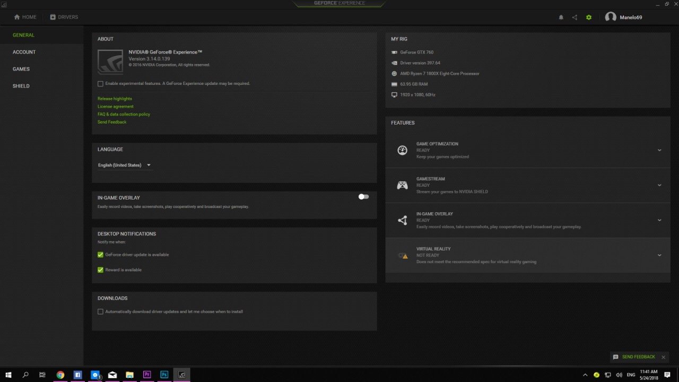Image resolution: width=679 pixels, height=382 pixels.
Task: Open settings via the green gear icon
Action: (x=589, y=18)
